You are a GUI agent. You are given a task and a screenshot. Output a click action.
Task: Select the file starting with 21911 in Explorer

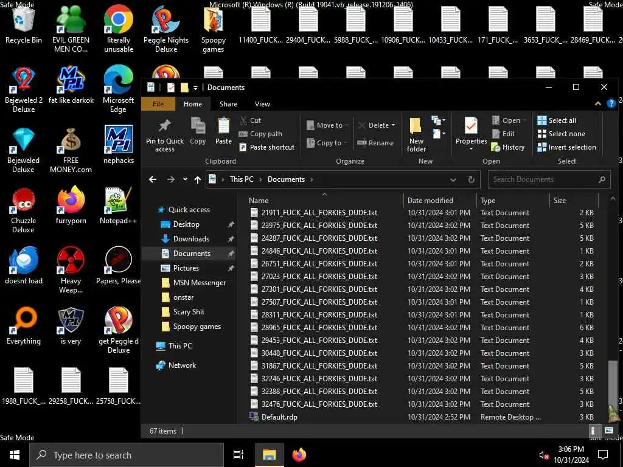coord(319,212)
